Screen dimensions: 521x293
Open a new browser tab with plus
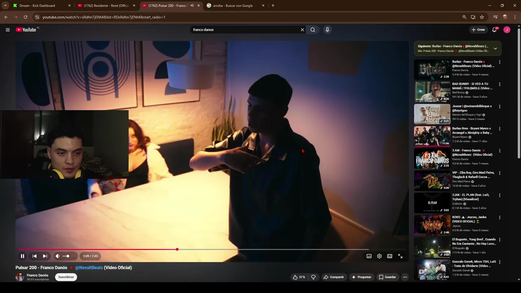273,6
